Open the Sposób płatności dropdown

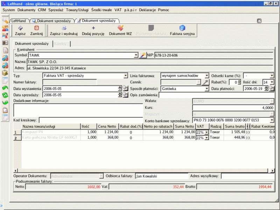[x=206, y=89]
